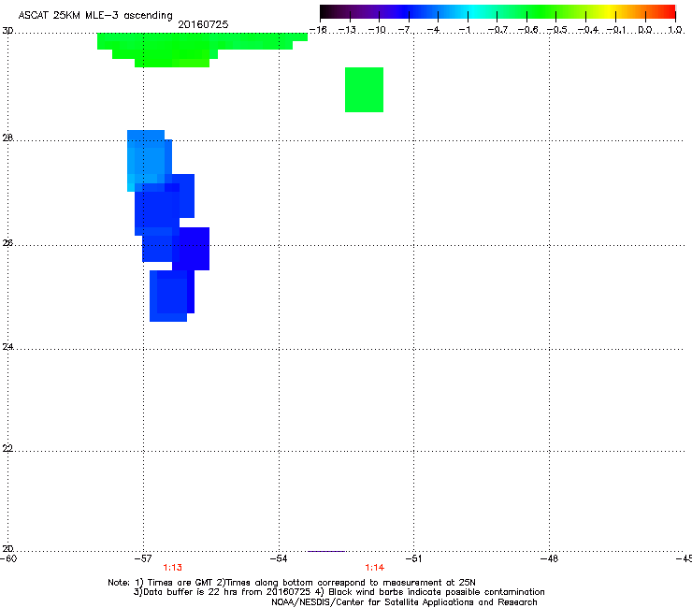Click the 0.0 color bar label

point(645,30)
